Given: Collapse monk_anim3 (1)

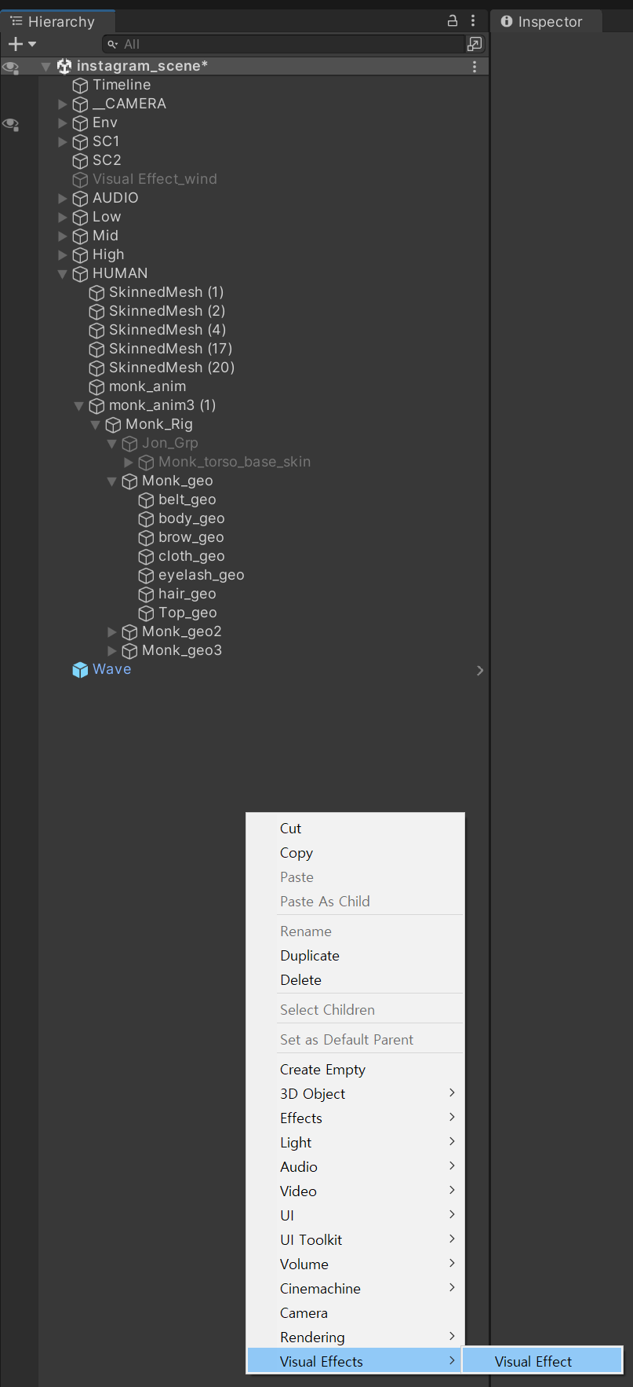Looking at the screenshot, I should 79,406.
